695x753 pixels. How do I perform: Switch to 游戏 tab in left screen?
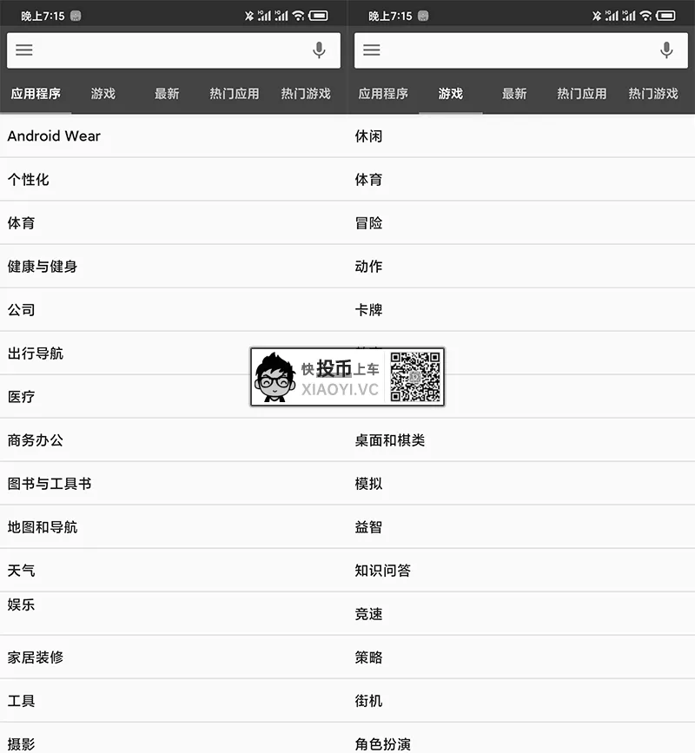point(103,94)
